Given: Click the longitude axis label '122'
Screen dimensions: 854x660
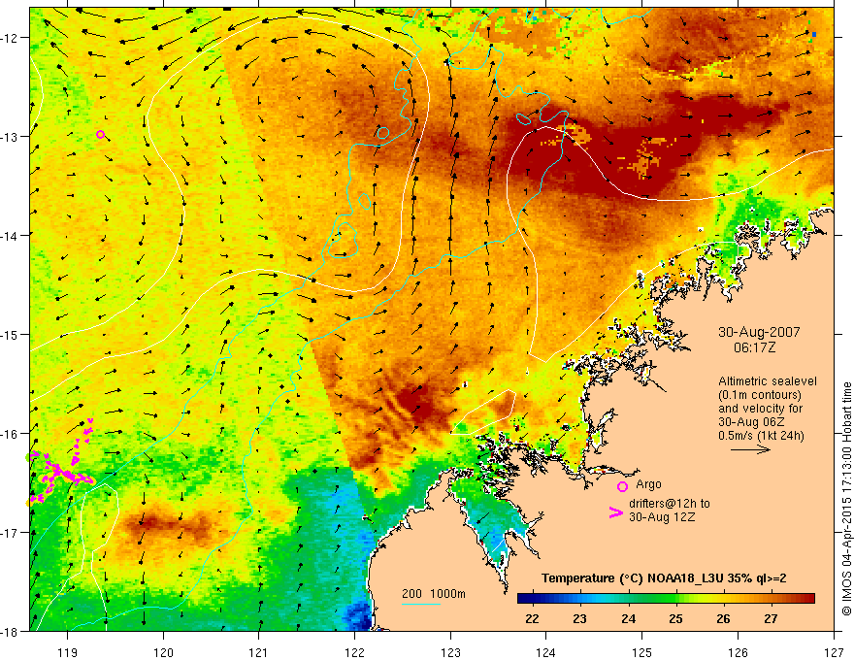Looking at the screenshot, I should coord(354,652).
